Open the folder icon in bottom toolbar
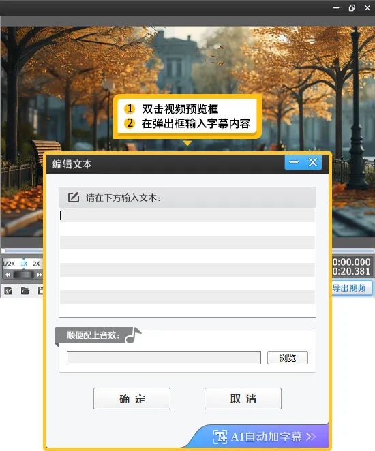Screen dimensions: 375x451 tap(25, 291)
